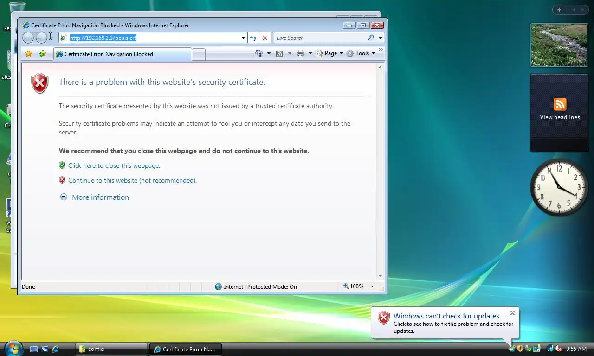Click 'Internet | Protected Mode: On' status text
Viewport: 594px width, 356px height.
point(260,286)
